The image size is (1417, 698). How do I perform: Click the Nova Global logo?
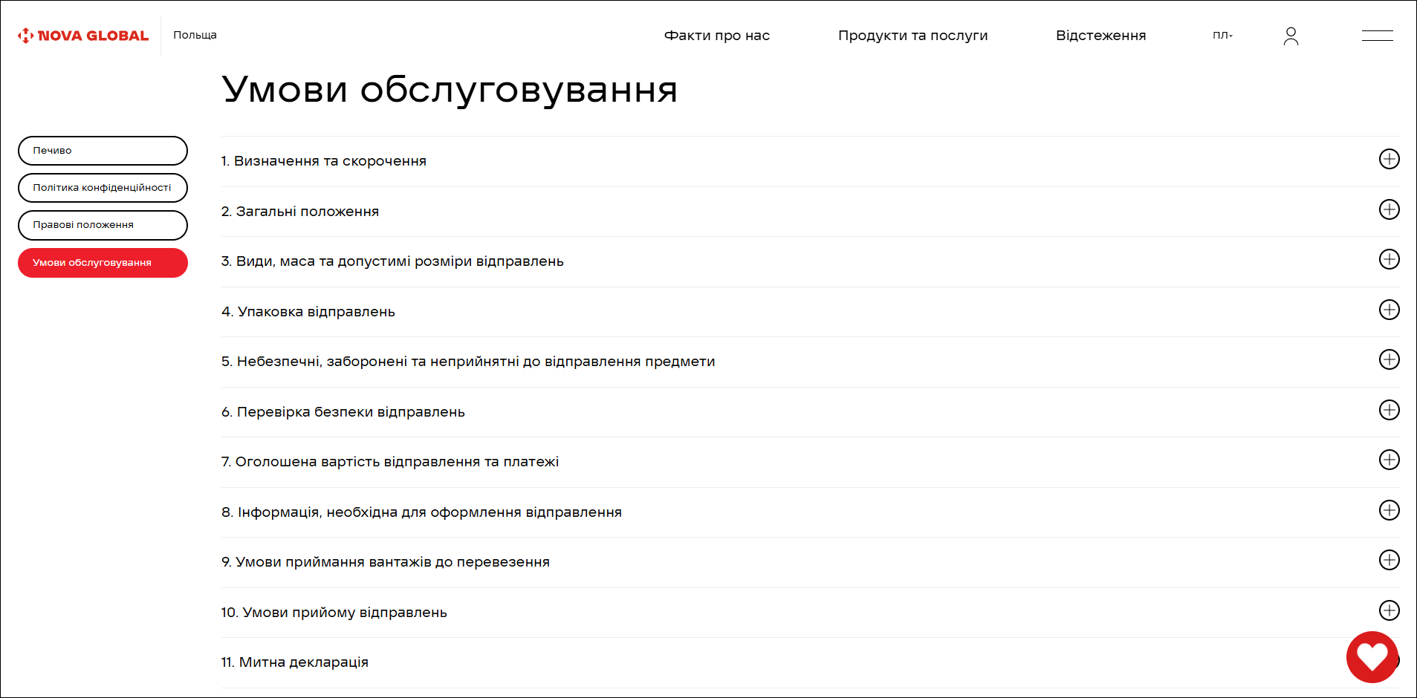pyautogui.click(x=83, y=36)
